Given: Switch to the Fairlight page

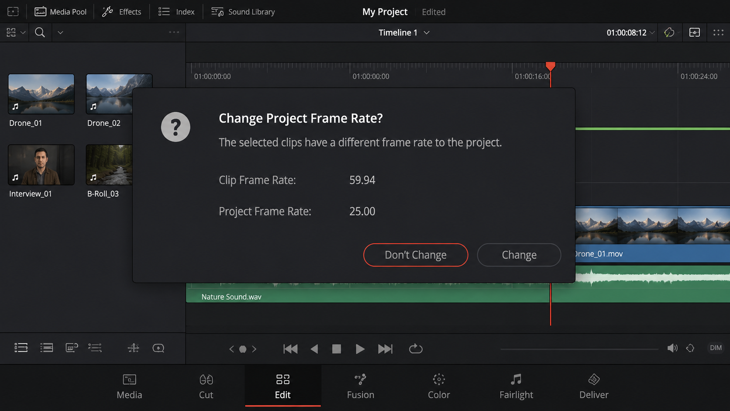Looking at the screenshot, I should 516,387.
